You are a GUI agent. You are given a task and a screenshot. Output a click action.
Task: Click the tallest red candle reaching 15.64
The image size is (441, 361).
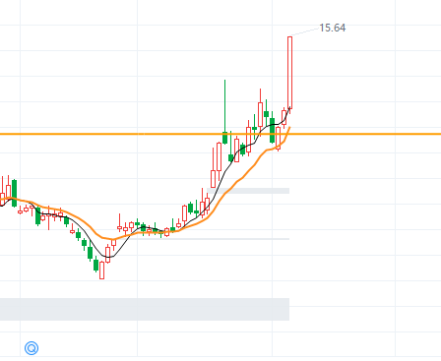point(289,73)
